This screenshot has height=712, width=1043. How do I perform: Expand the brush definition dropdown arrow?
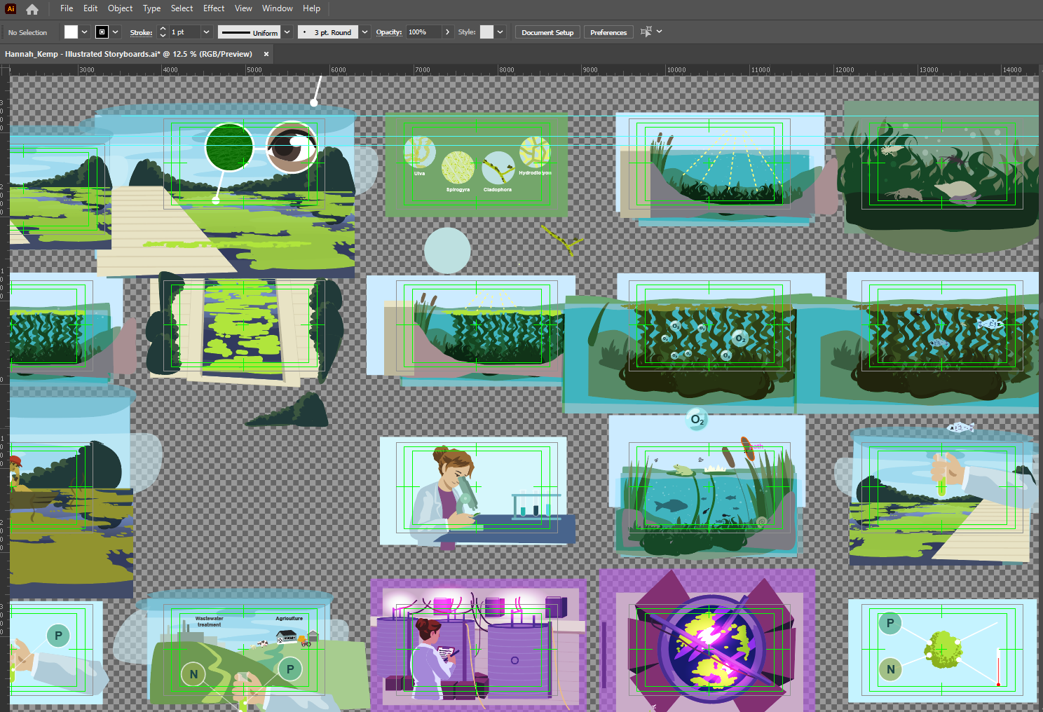(364, 32)
